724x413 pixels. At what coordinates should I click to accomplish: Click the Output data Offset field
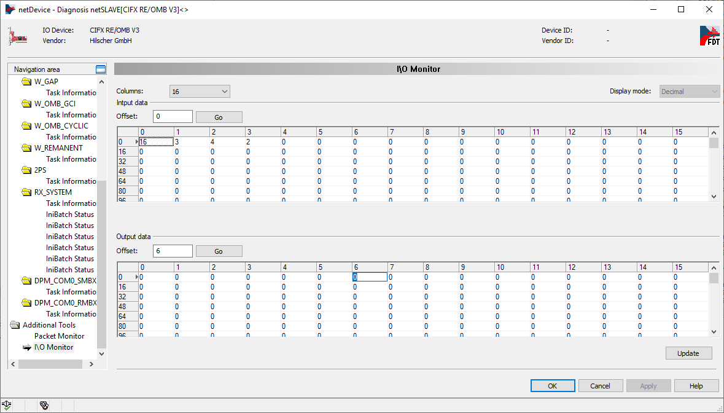173,251
